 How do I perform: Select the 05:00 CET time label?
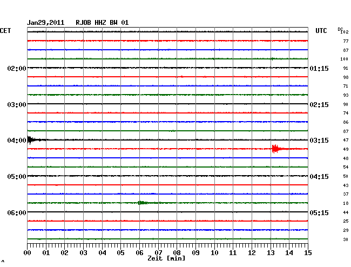point(17,177)
